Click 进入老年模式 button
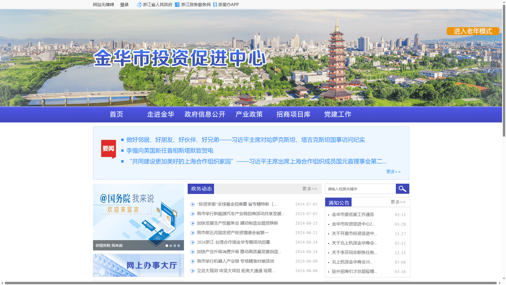Screen dimensions: 506x285 click(x=473, y=31)
